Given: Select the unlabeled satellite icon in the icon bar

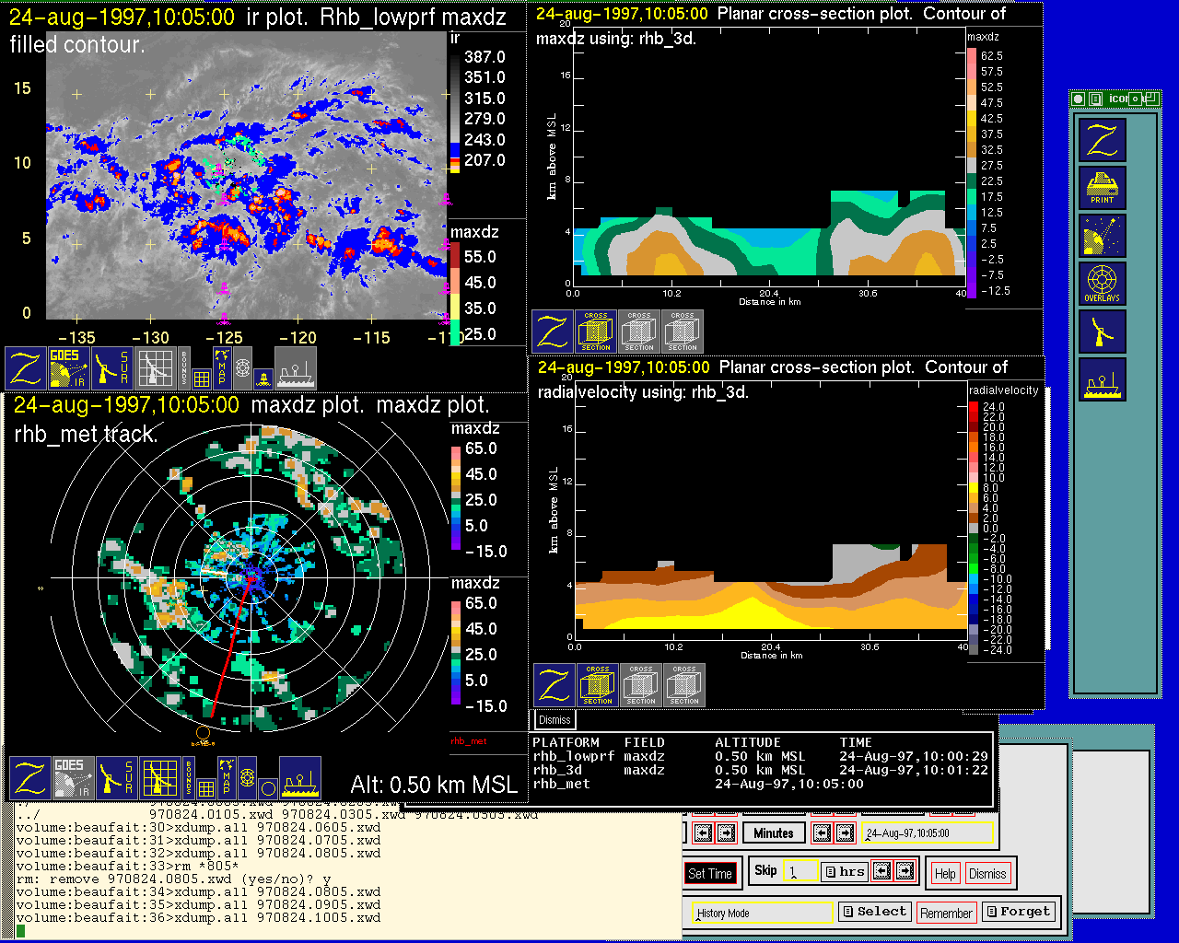Looking at the screenshot, I should [x=1102, y=237].
